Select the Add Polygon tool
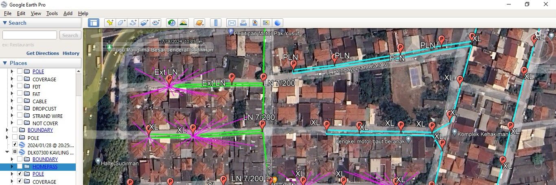The height and width of the screenshot is (185, 556). point(122,23)
